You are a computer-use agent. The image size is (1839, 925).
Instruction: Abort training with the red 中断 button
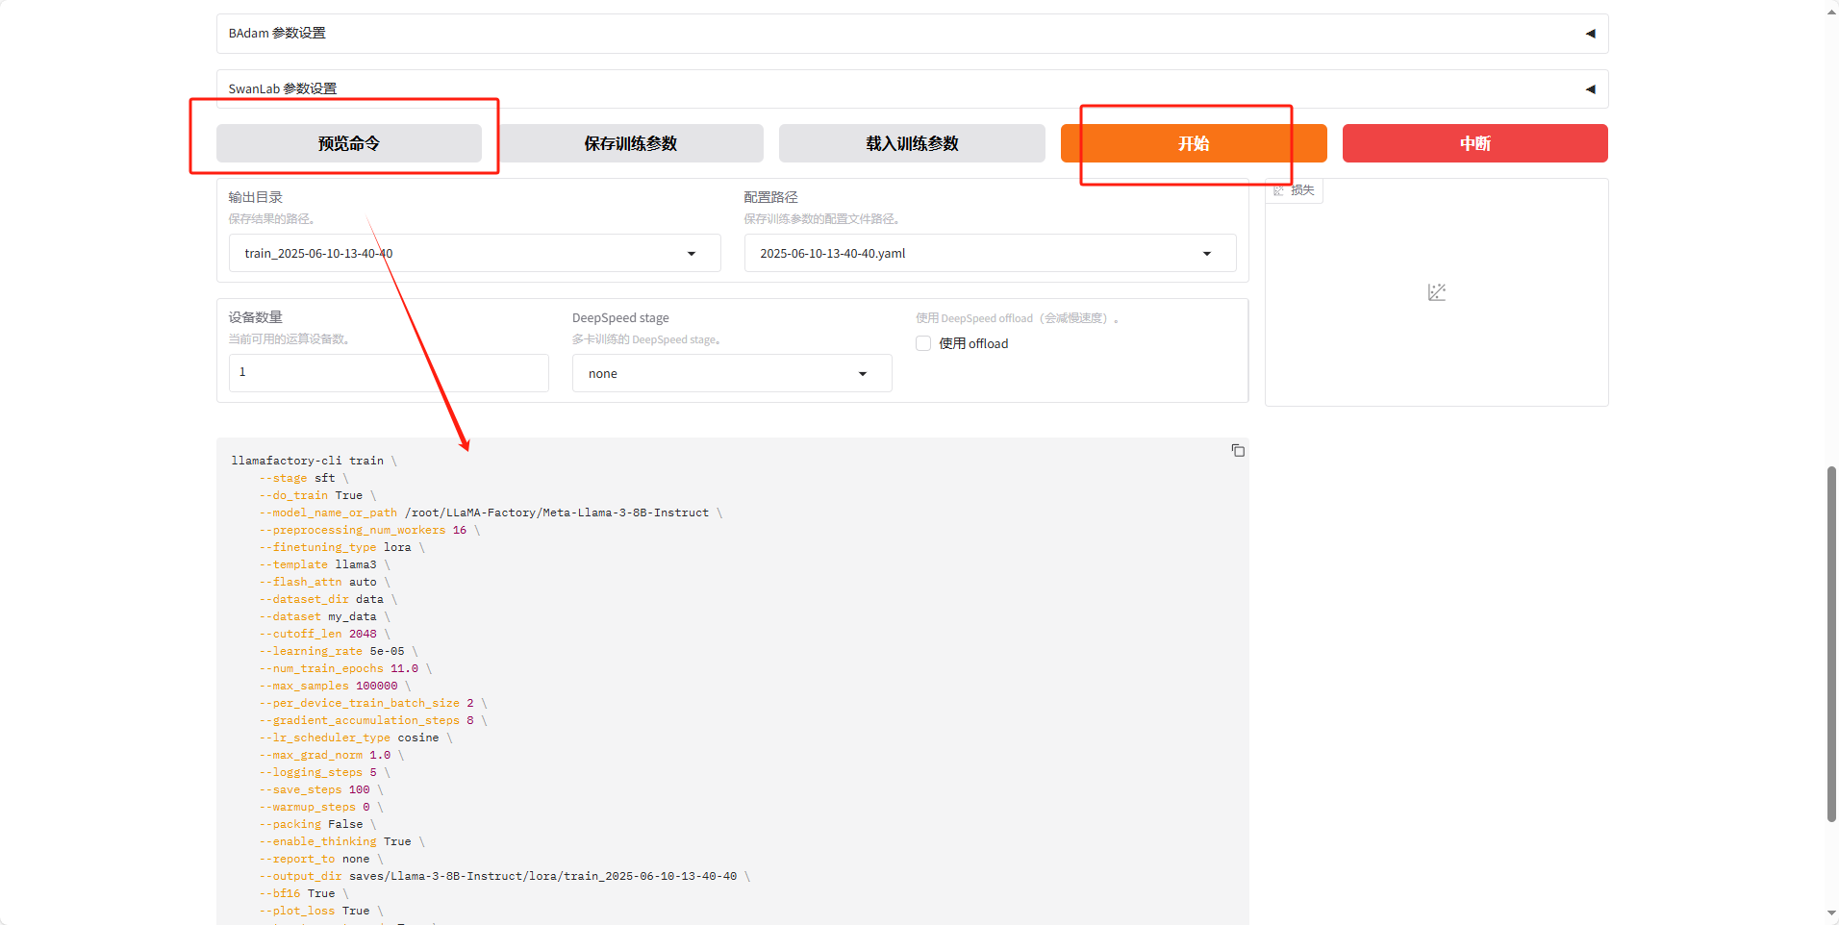pyautogui.click(x=1475, y=143)
